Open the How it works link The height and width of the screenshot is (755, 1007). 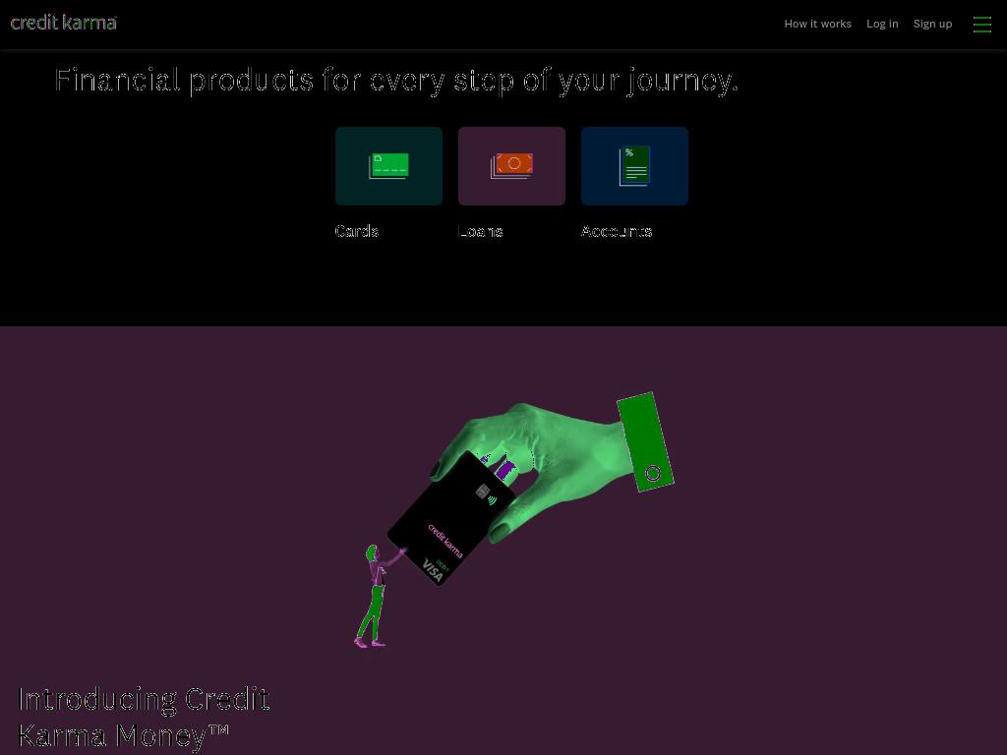coord(817,24)
